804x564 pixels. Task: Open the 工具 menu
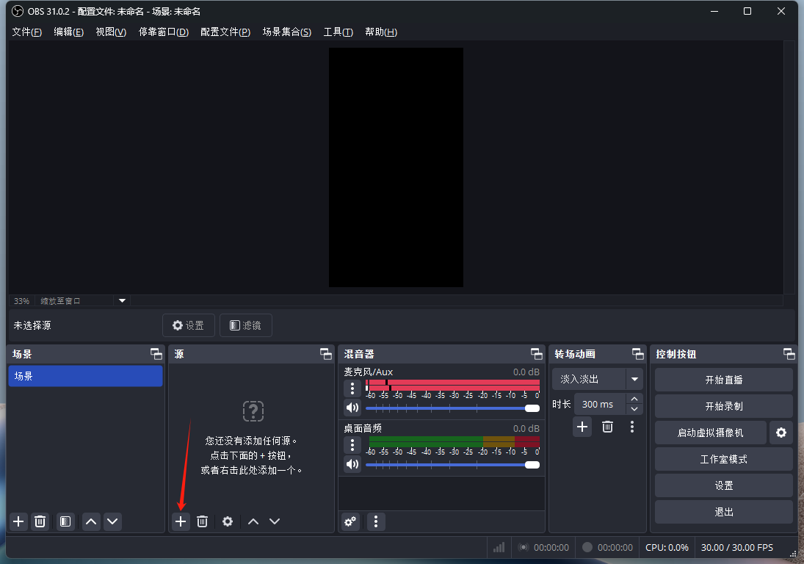click(338, 32)
